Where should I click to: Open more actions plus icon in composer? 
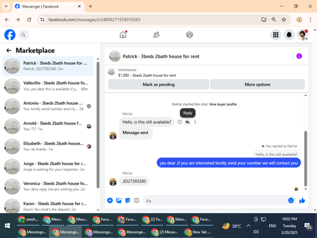[x=110, y=201]
